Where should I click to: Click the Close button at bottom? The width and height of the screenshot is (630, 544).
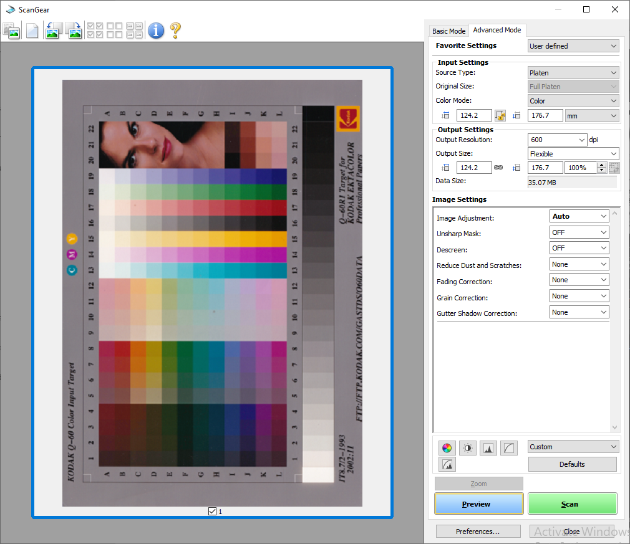572,531
